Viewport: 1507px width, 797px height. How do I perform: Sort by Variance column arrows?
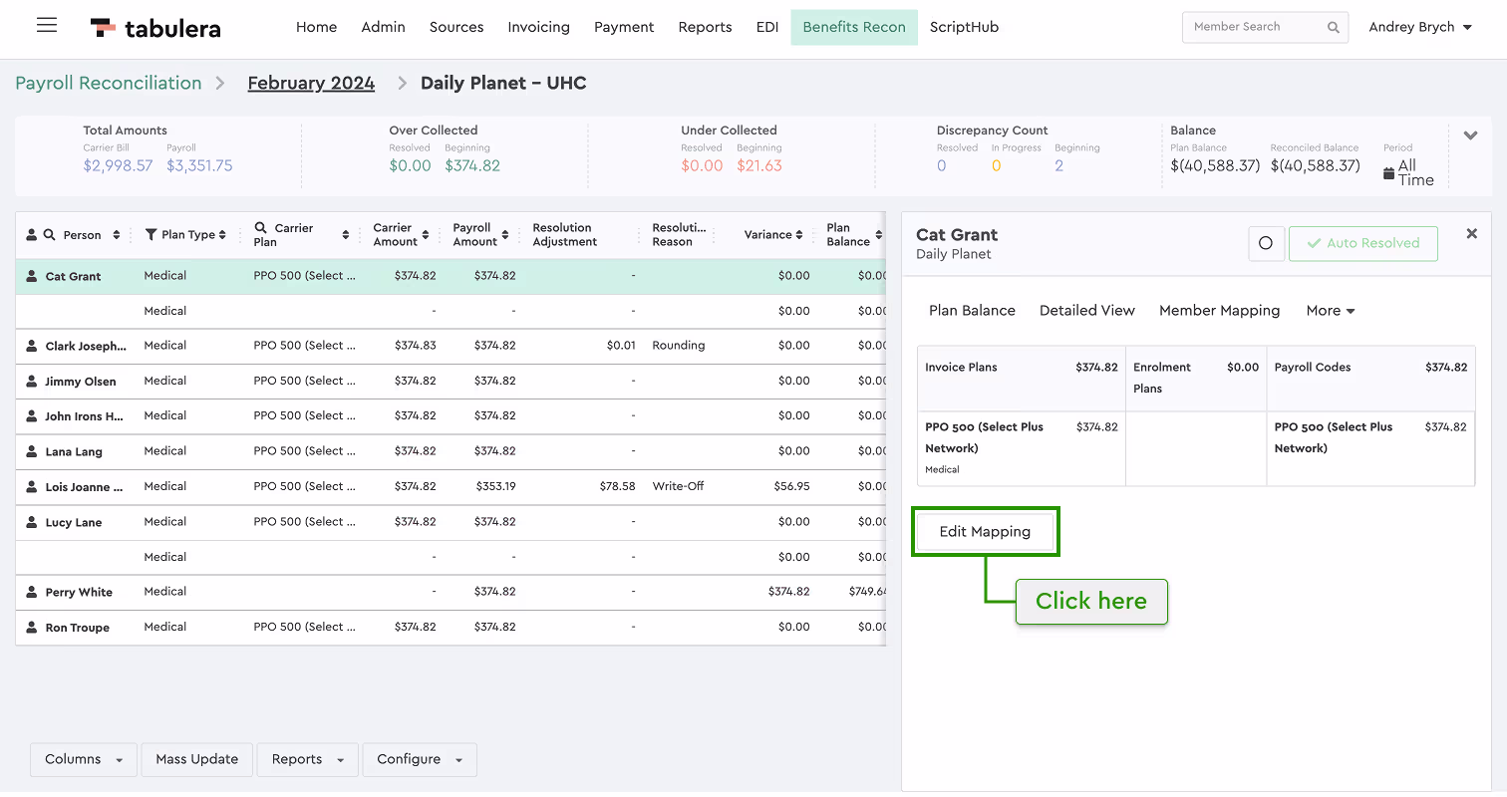coord(800,235)
